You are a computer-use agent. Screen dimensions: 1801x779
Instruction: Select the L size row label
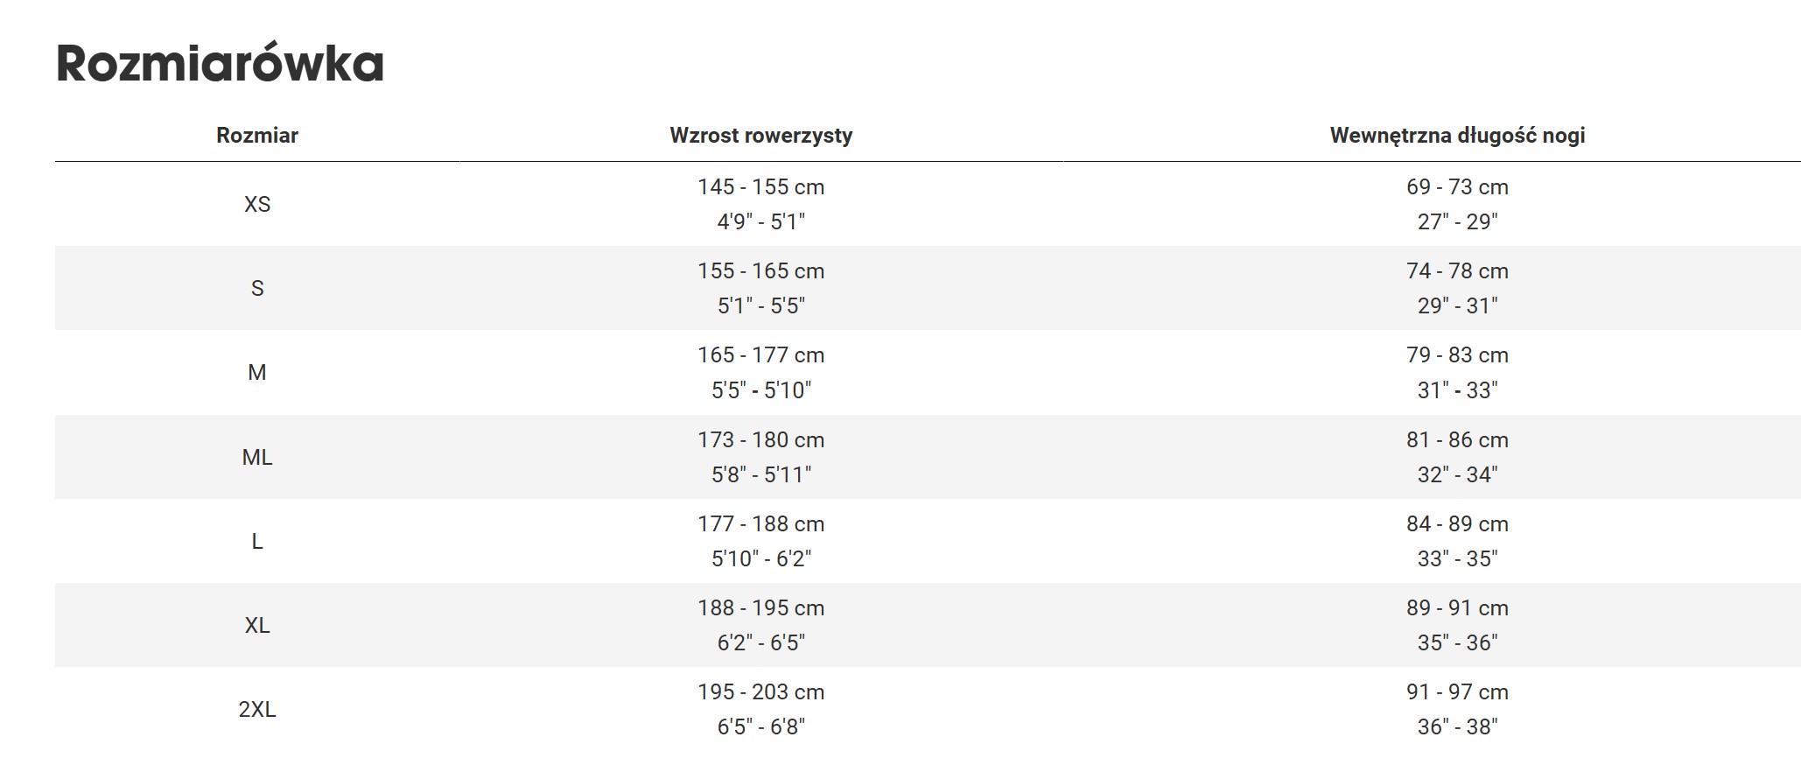257,541
